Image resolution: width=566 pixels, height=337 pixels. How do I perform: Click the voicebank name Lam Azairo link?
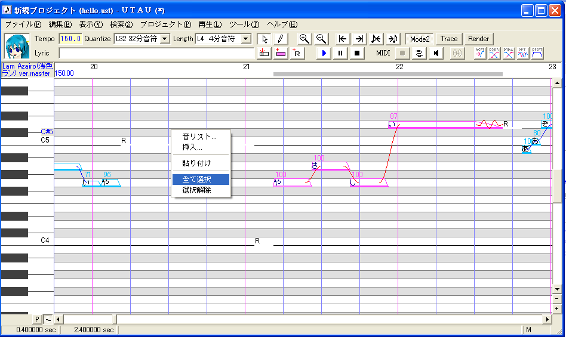pyautogui.click(x=27, y=70)
